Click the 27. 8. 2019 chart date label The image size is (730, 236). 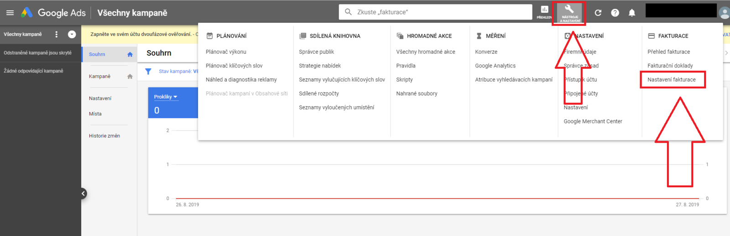pos(687,205)
